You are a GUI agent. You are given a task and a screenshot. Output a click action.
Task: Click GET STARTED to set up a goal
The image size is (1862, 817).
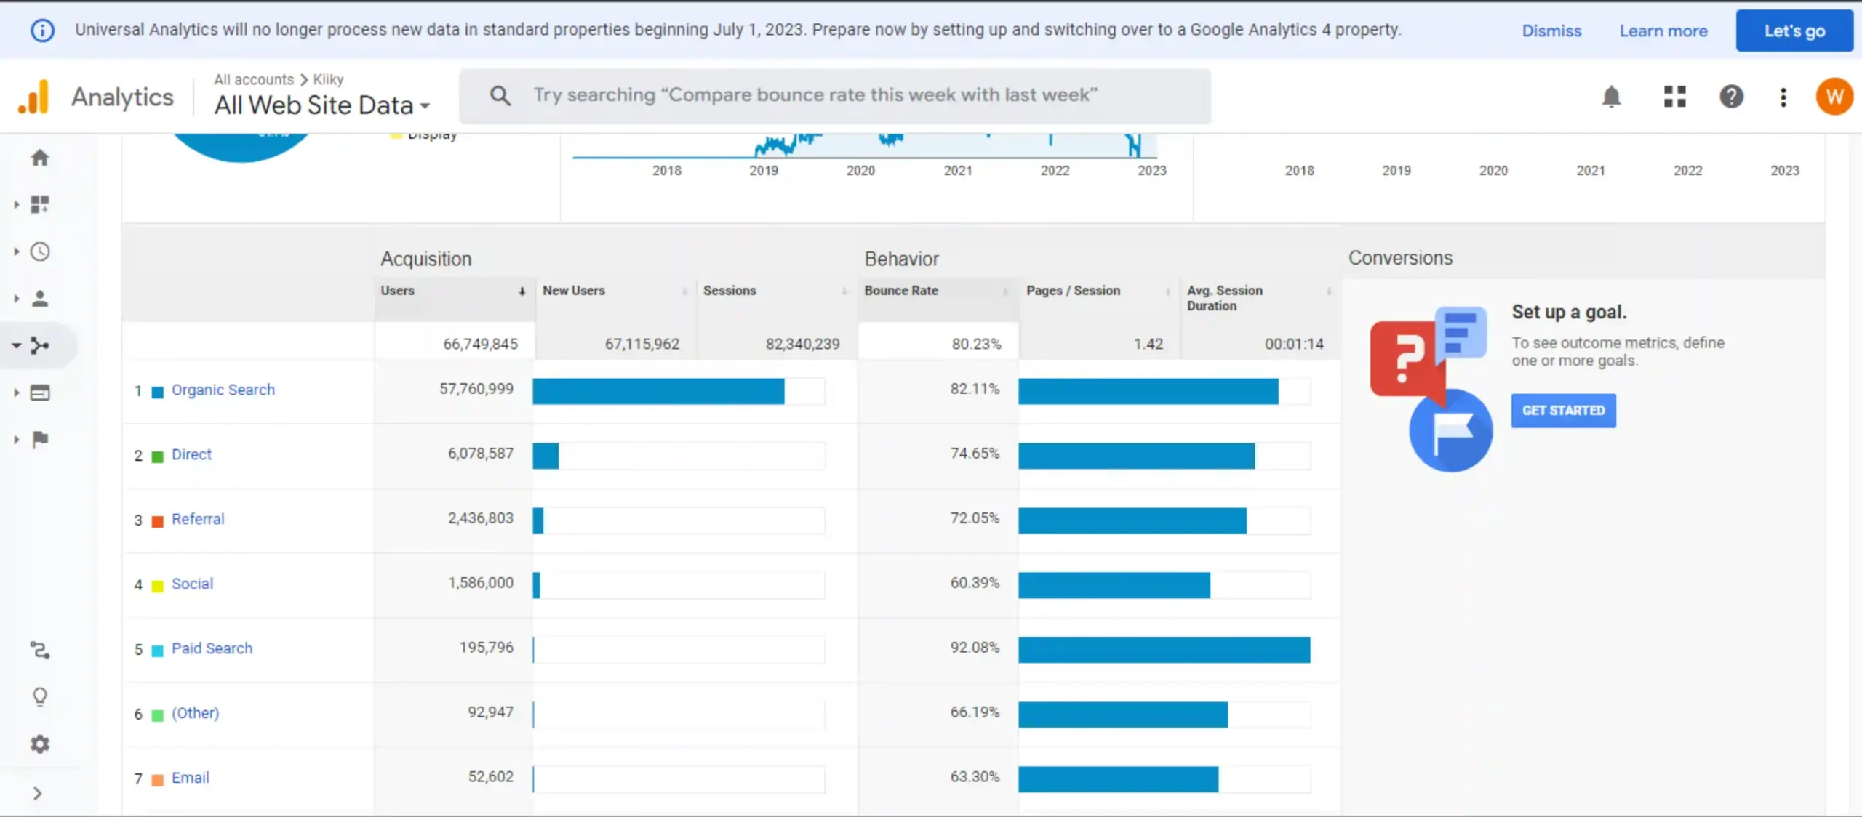tap(1563, 411)
